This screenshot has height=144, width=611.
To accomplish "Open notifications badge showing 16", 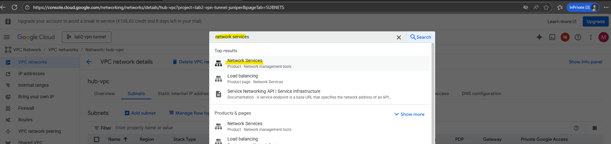I will point(565,37).
